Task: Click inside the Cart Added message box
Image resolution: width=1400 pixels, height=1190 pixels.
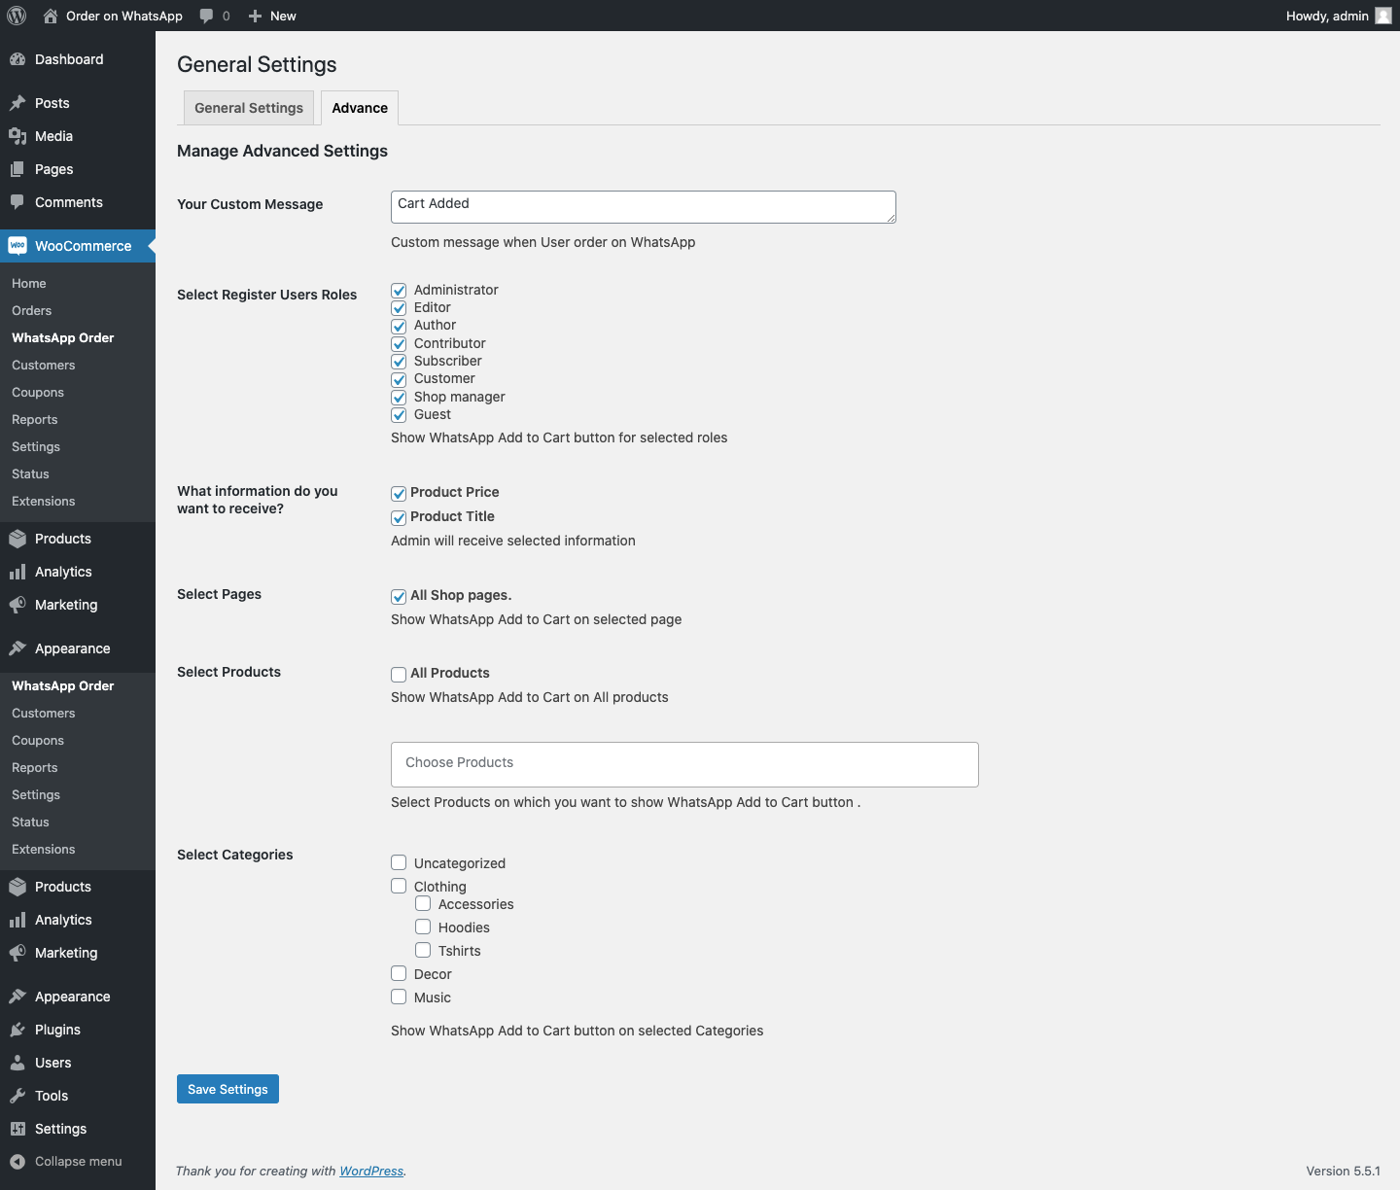Action: click(x=643, y=206)
